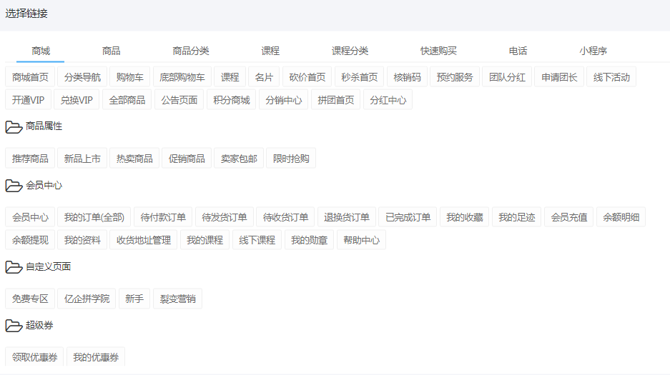Pick the 名片 link button
This screenshot has width=670, height=375.
pos(264,77)
